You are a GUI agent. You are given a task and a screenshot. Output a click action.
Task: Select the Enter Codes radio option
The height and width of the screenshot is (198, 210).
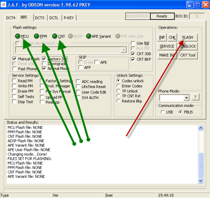118,86
